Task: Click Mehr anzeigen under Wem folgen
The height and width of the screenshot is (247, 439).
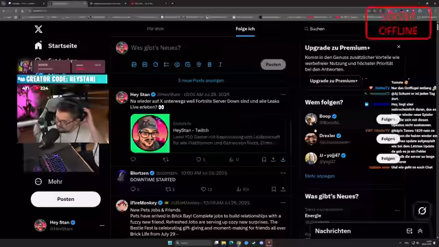Action: click(320, 176)
